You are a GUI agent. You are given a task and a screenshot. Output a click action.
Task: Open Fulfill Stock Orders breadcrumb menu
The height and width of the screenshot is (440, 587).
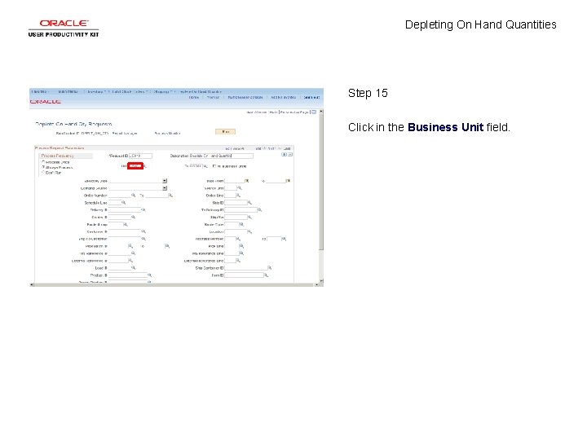pos(129,91)
